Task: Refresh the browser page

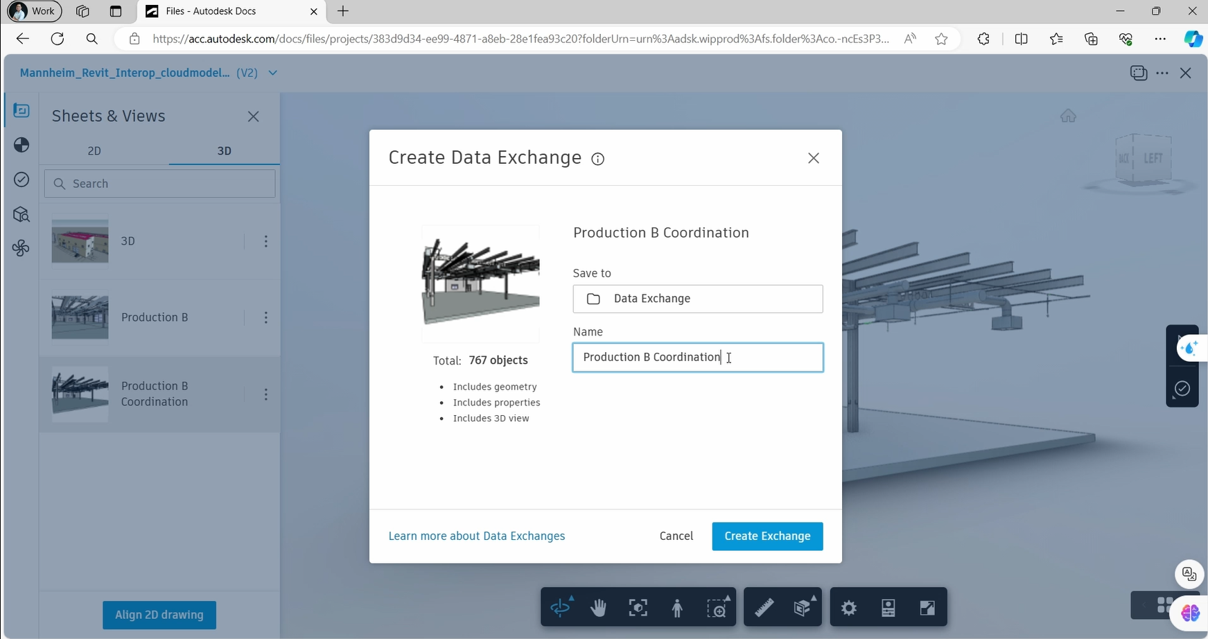Action: point(58,39)
